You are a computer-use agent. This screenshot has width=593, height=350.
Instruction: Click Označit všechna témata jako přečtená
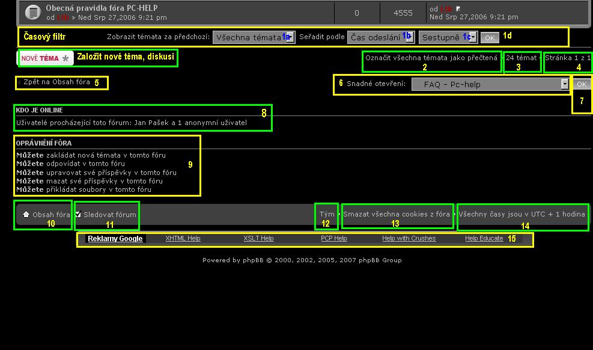[x=431, y=58]
